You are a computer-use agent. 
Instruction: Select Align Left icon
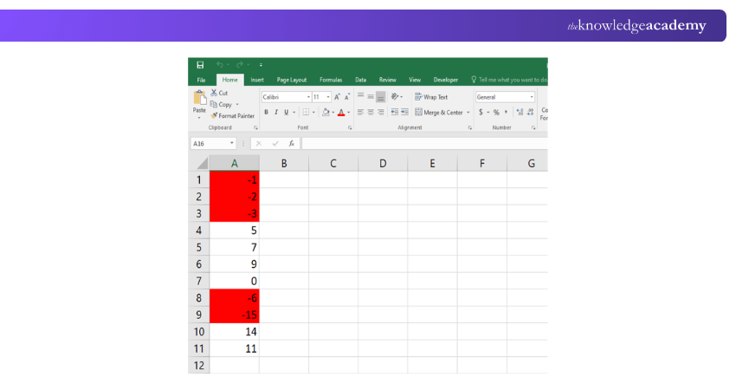pos(360,113)
